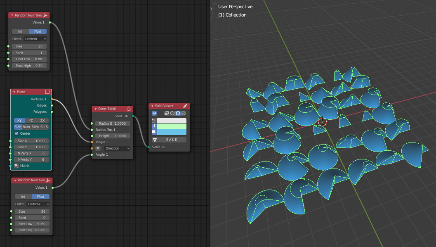
Task: Toggle edge display icon beside green swatch
Action: [154, 126]
